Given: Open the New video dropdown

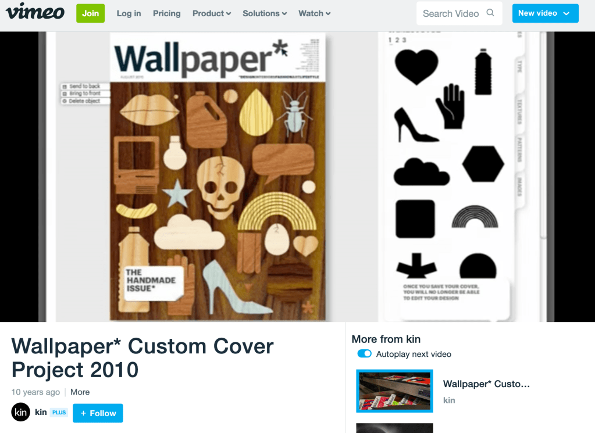Looking at the screenshot, I should (545, 13).
